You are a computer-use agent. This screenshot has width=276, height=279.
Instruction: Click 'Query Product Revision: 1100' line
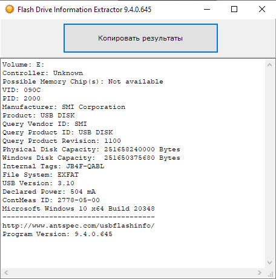[x=62, y=141]
